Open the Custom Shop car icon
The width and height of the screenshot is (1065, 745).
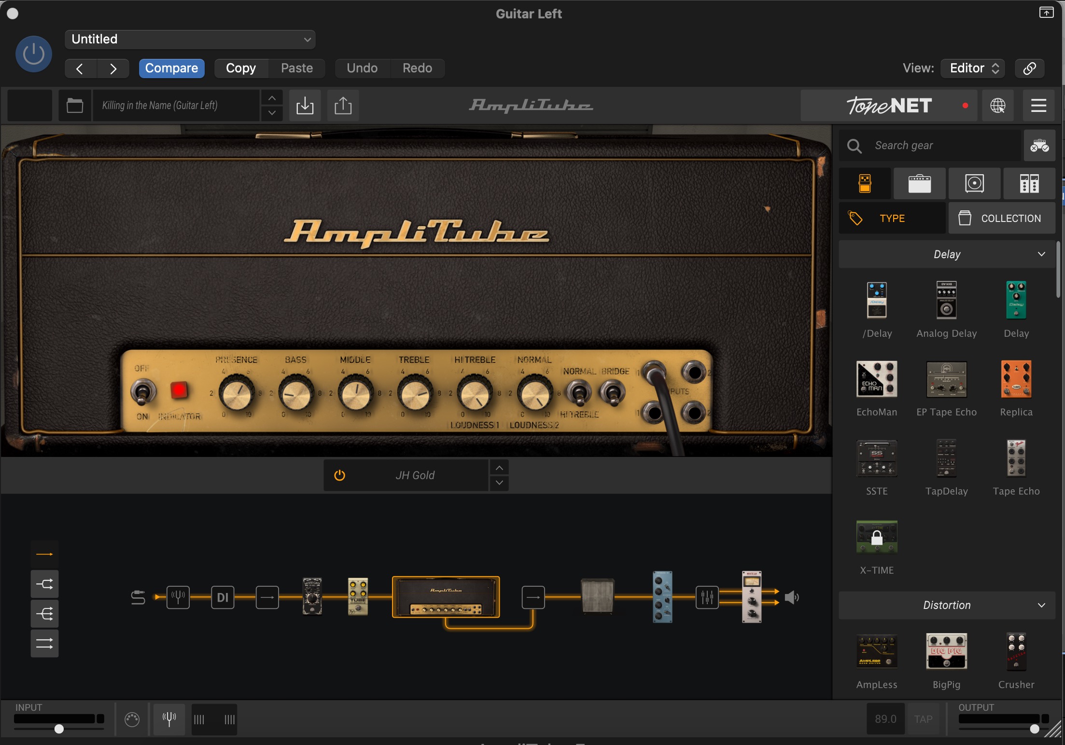[x=1039, y=145]
